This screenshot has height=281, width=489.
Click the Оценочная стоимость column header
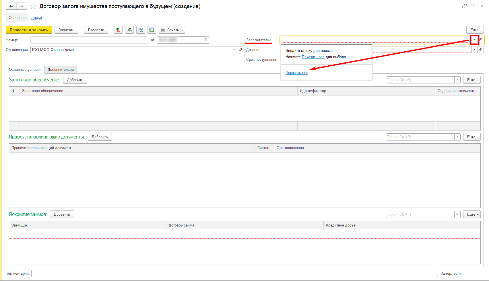click(x=458, y=91)
